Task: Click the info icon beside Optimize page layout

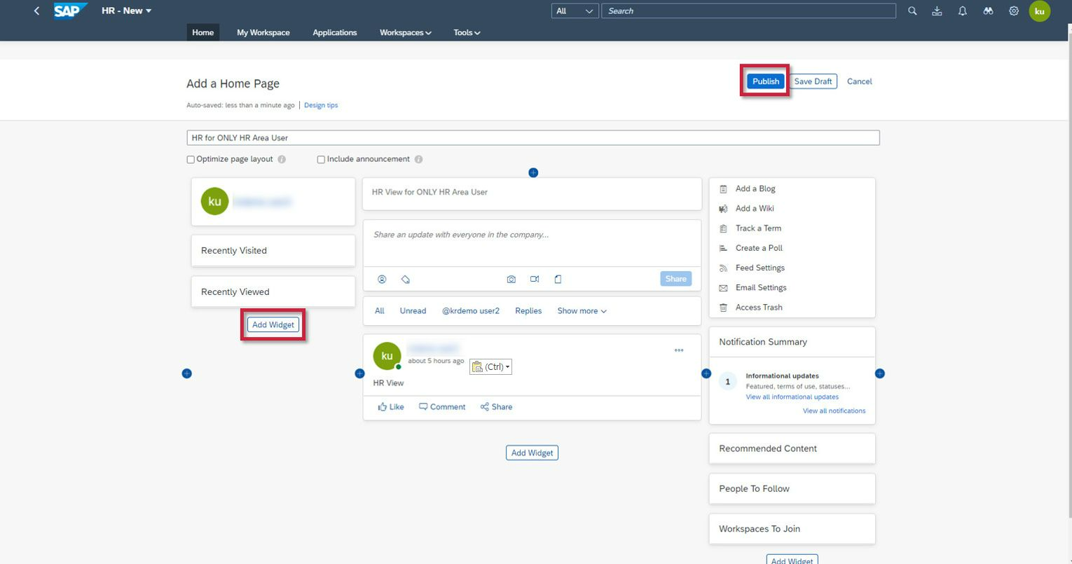Action: point(282,159)
